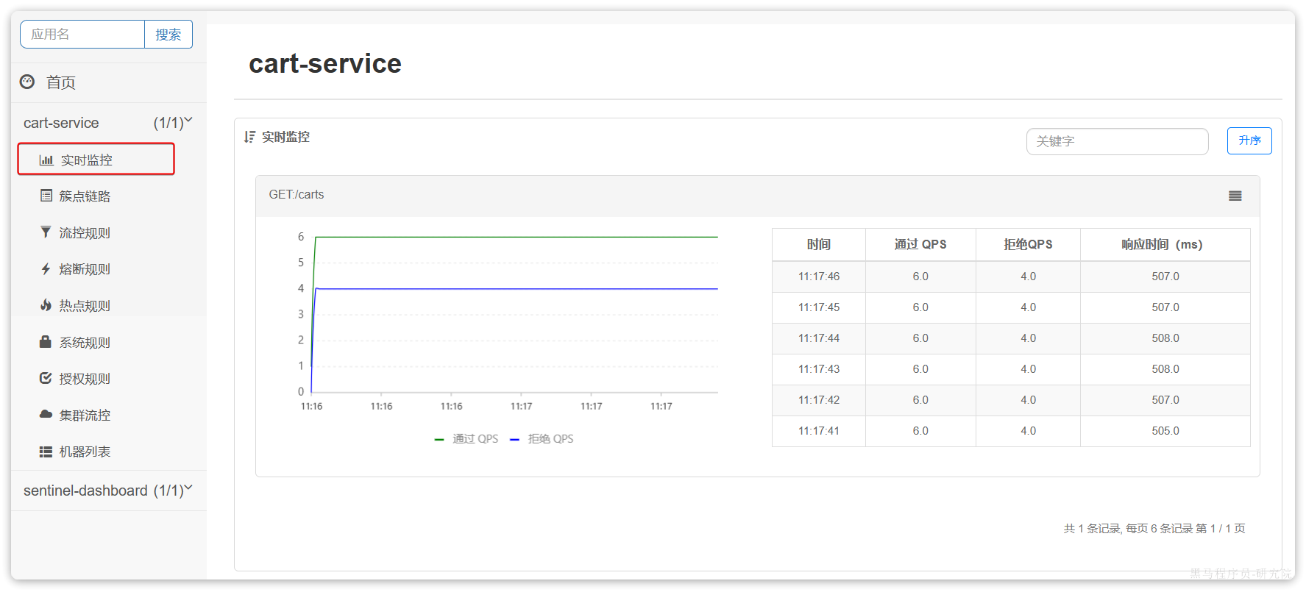Focus the 关键字 filter input
Image resolution: width=1306 pixels, height=592 pixels.
[x=1117, y=141]
